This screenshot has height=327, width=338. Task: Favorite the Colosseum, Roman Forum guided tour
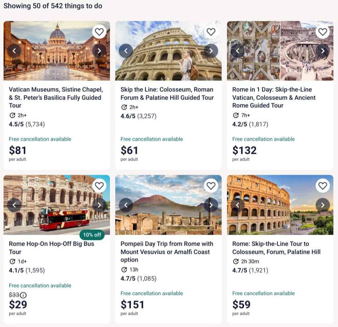point(211,32)
